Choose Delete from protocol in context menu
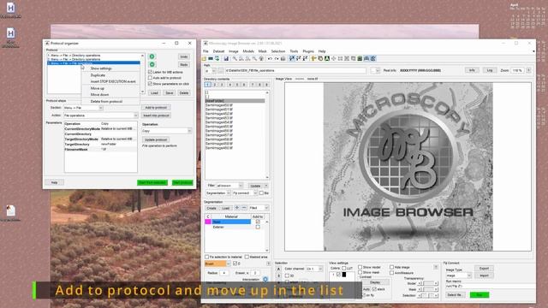The image size is (548, 308). click(106, 101)
